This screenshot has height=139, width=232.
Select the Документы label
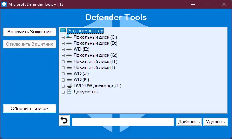86,92
